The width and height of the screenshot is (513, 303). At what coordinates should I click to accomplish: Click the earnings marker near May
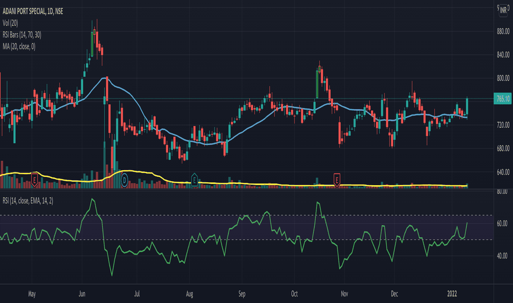click(x=34, y=180)
